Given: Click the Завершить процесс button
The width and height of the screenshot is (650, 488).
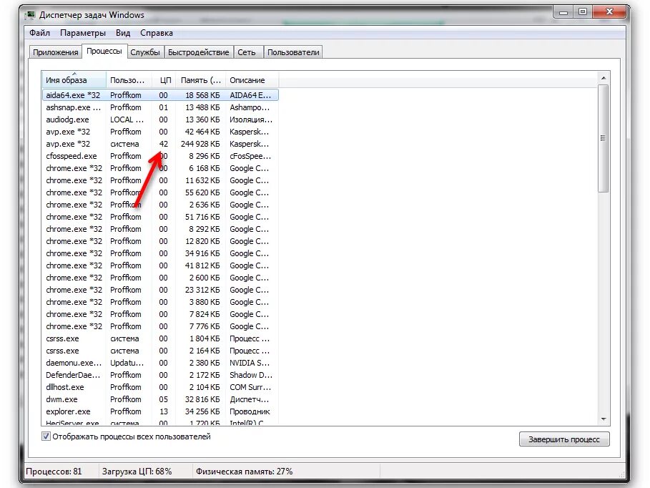Looking at the screenshot, I should coord(564,439).
